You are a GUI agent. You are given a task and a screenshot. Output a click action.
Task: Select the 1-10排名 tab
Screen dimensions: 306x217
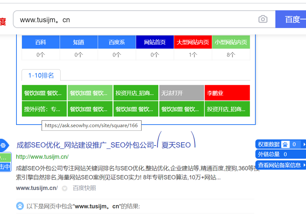point(41,75)
